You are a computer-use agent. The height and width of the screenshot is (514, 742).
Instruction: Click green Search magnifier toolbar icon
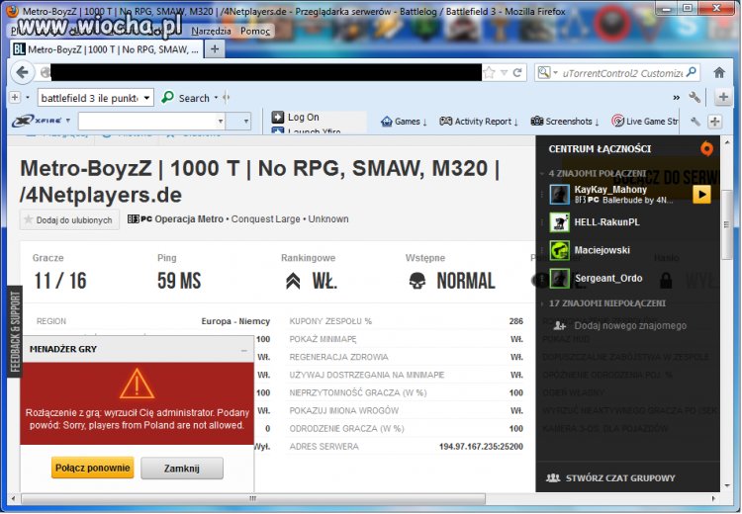167,98
